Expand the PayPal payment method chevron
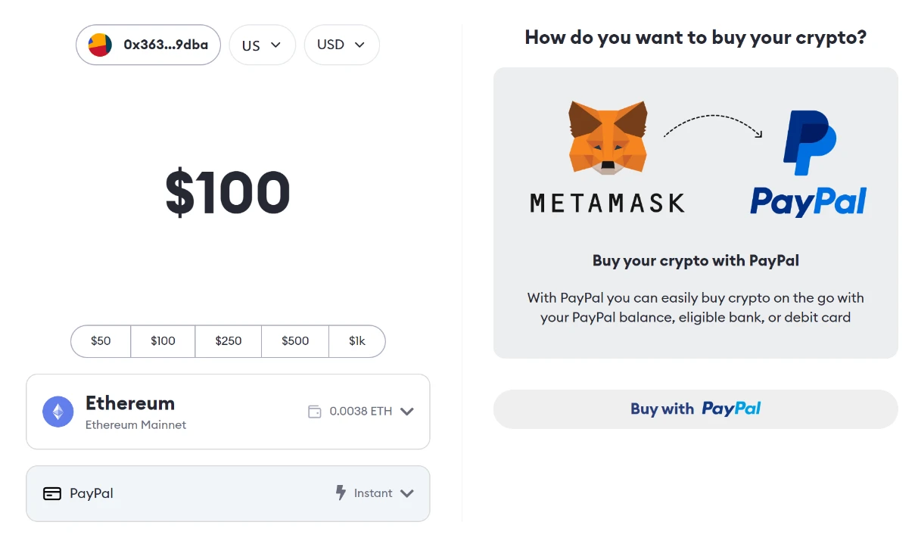 [x=407, y=493]
